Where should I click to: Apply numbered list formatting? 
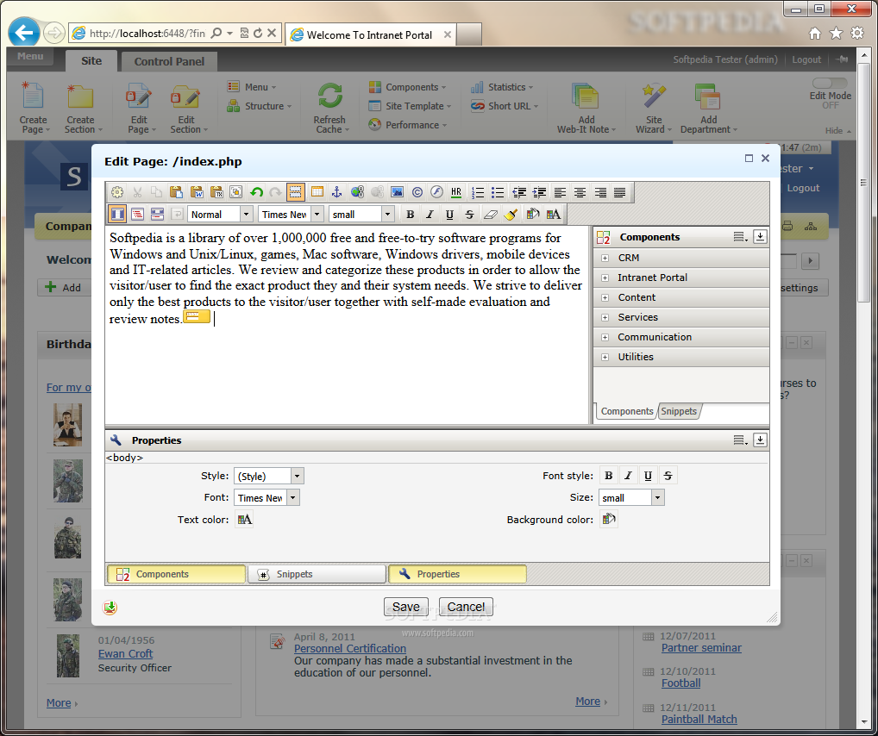[478, 192]
